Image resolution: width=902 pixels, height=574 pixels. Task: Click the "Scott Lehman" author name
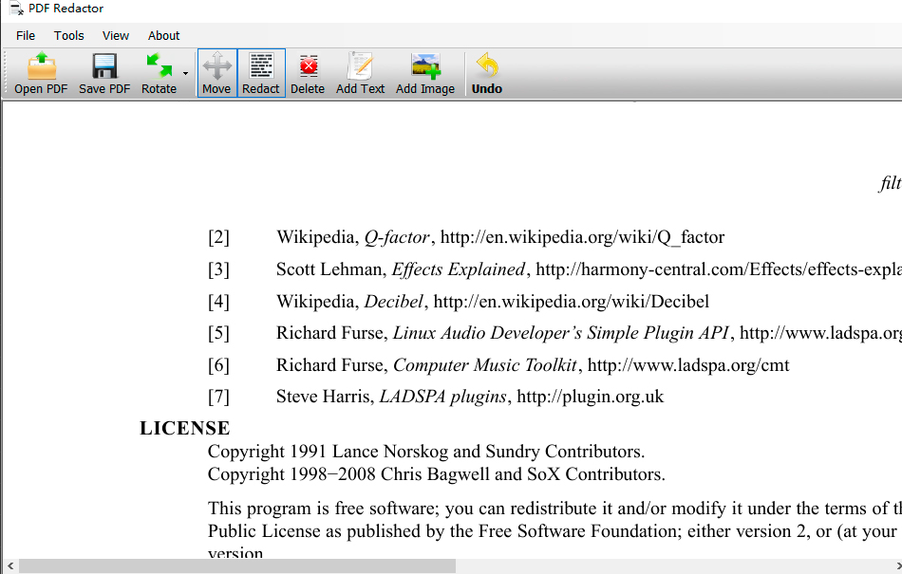coord(329,269)
